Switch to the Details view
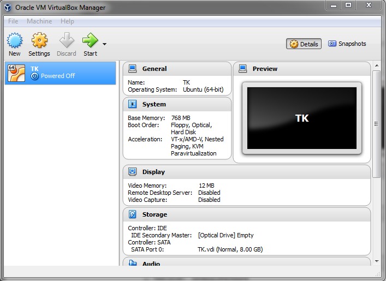Screen dimensions: 386x281 point(304,44)
